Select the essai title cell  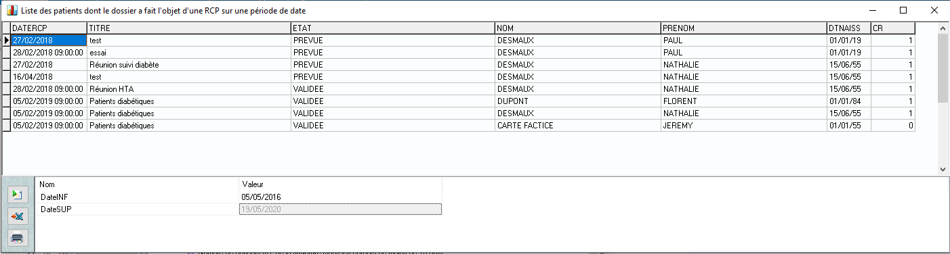(189, 53)
